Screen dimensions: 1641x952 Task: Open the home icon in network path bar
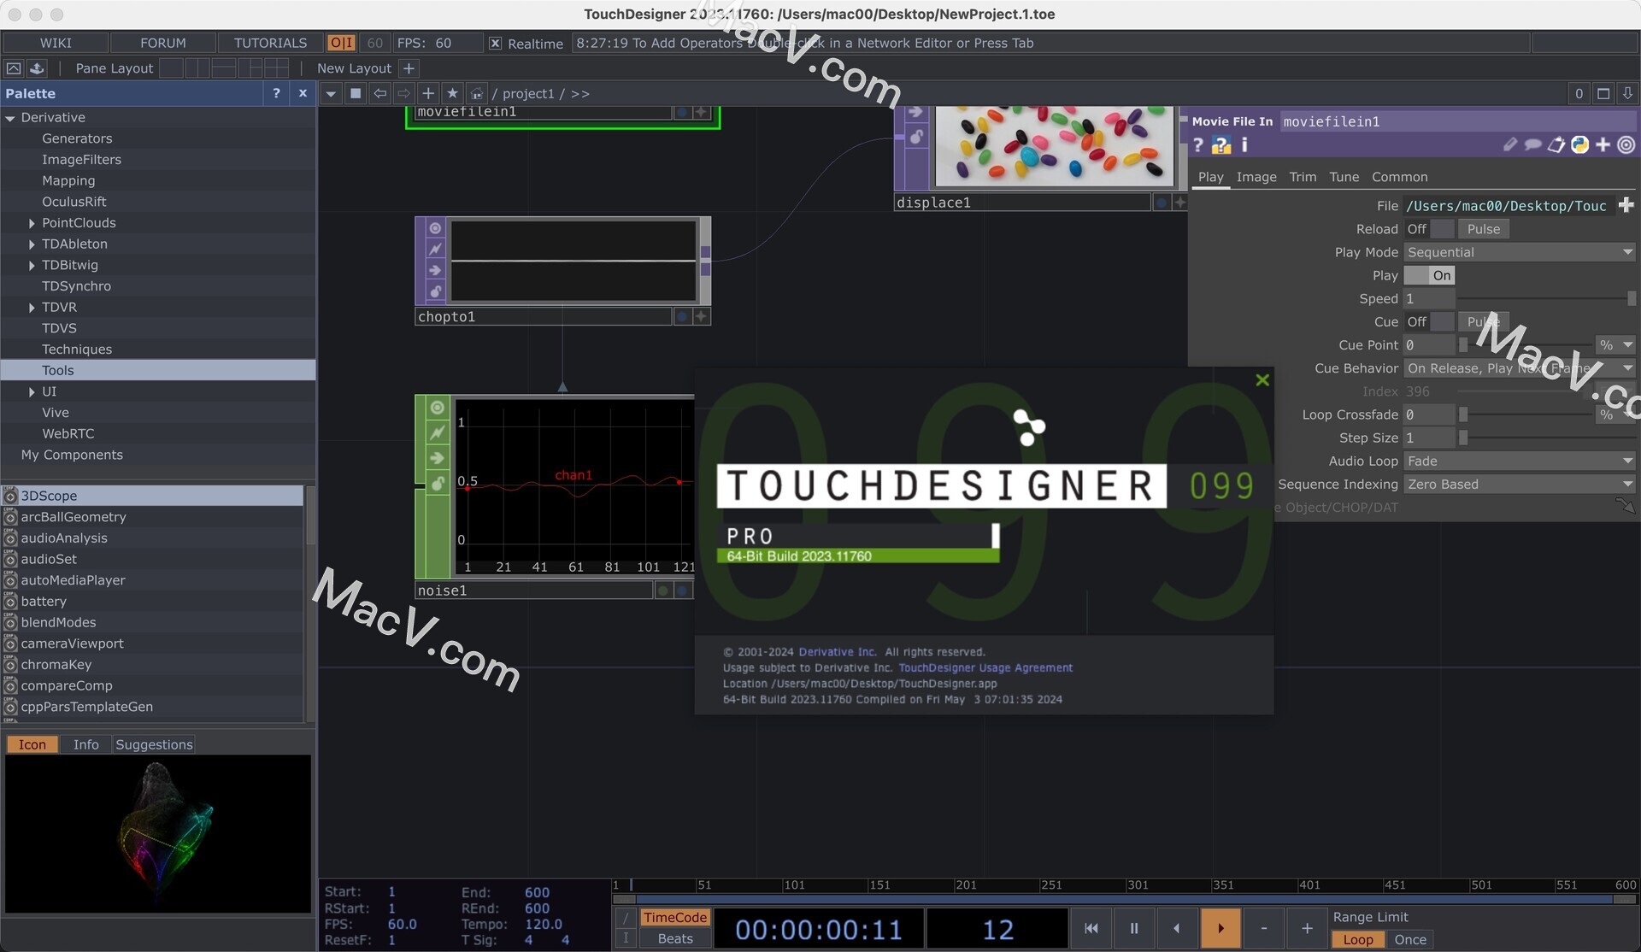(477, 94)
